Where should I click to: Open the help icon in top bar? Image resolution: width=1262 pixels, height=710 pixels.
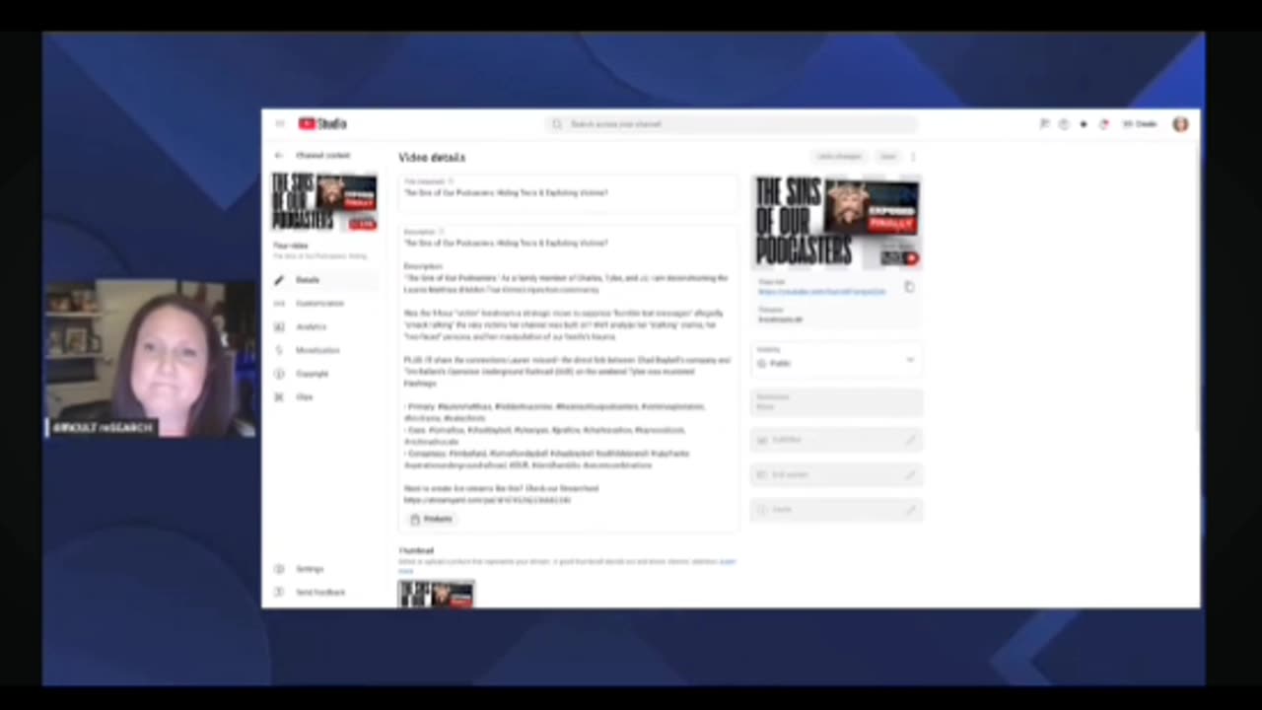[1064, 124]
